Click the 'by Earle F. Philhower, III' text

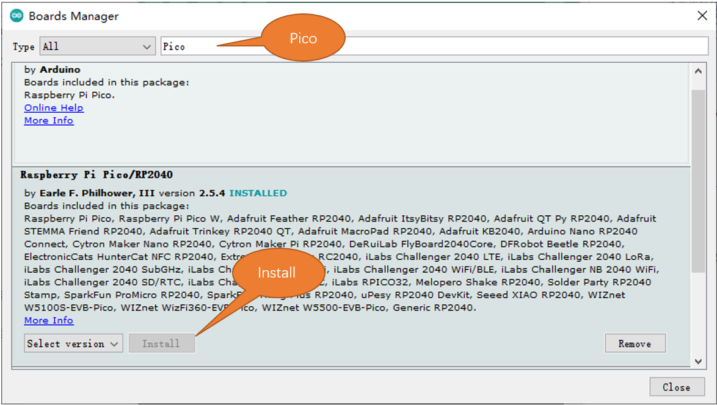pos(89,193)
